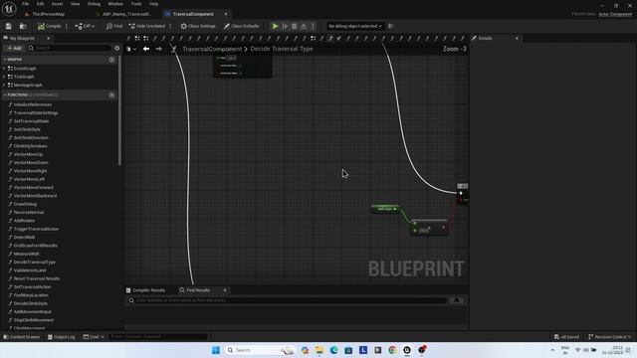
Task: Open the Tools menu
Action: tap(136, 4)
